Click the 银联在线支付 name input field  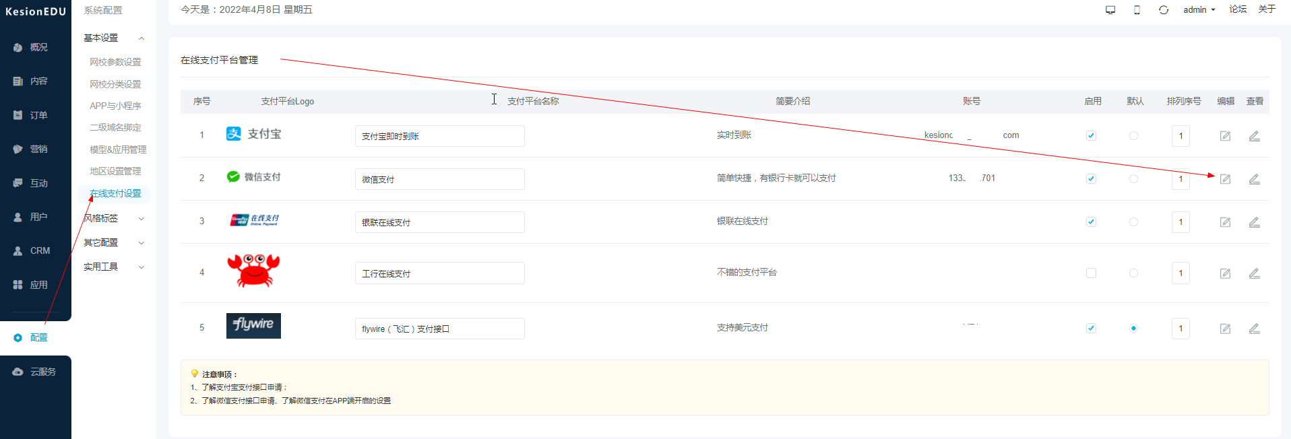439,222
